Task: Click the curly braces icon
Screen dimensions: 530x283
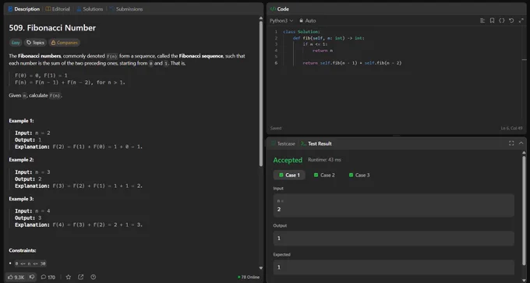Action: [502, 20]
